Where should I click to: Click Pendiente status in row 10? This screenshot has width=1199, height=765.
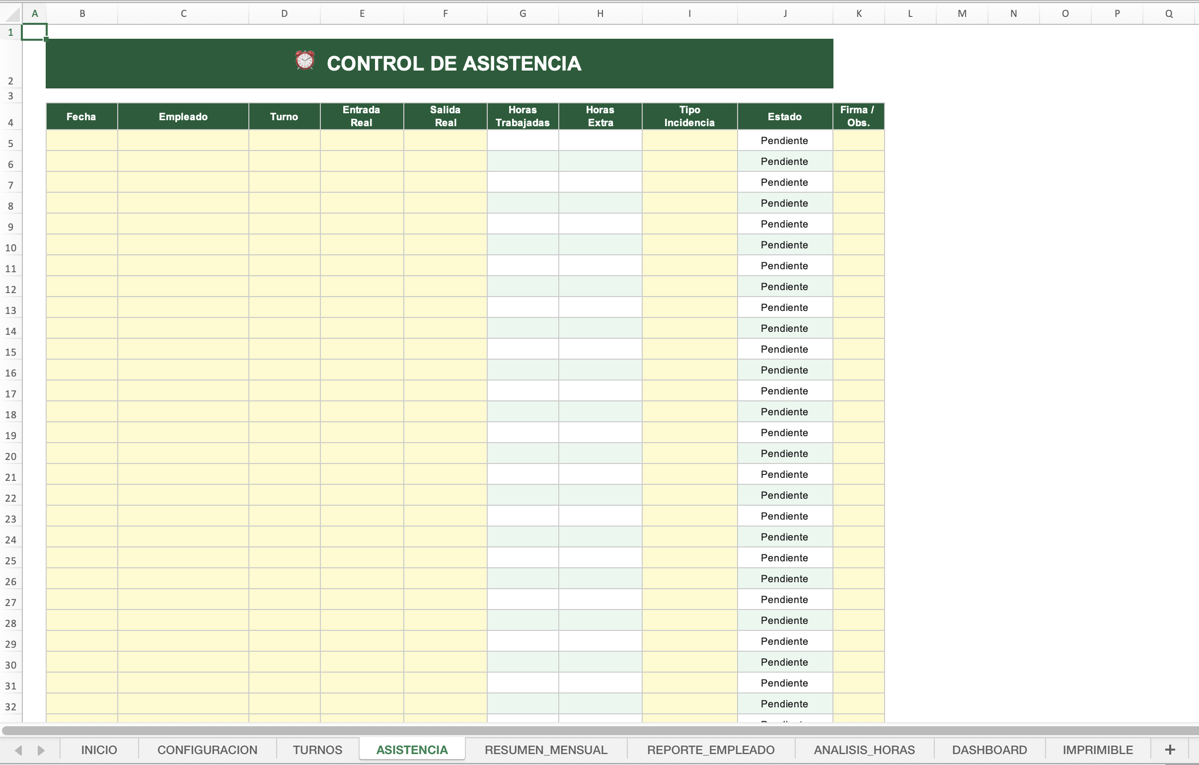(x=784, y=245)
